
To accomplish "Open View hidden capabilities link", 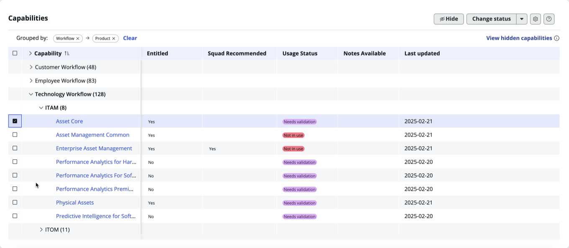I will tap(519, 38).
